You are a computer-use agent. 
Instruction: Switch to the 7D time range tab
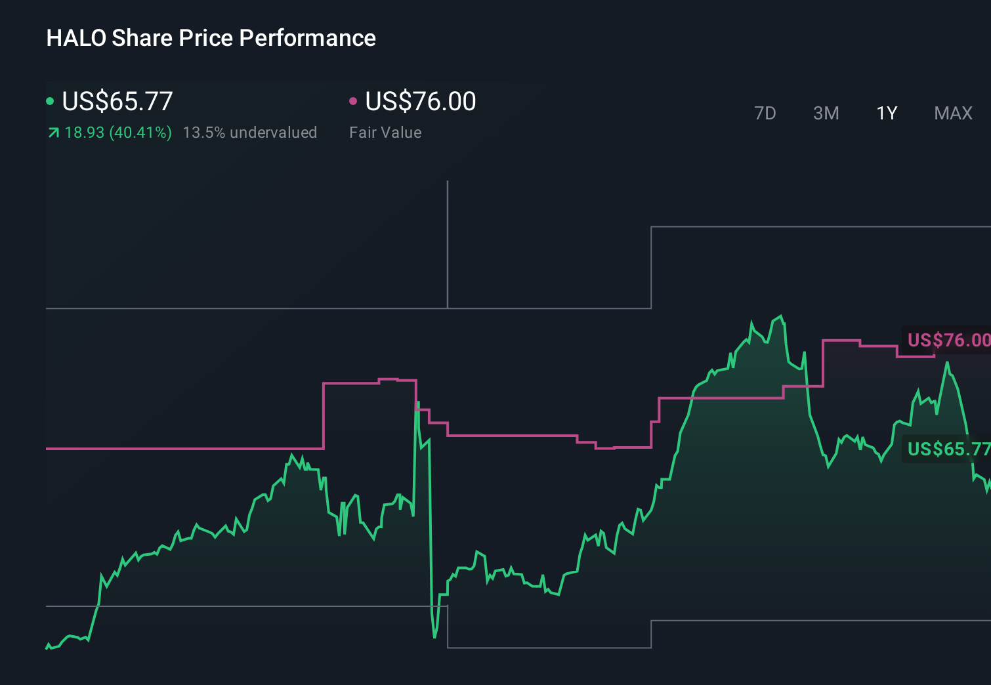(x=765, y=113)
